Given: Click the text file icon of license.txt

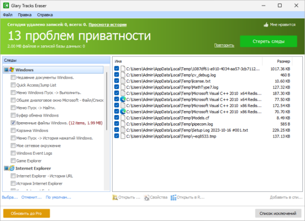Looking at the screenshot, I should point(123,81).
